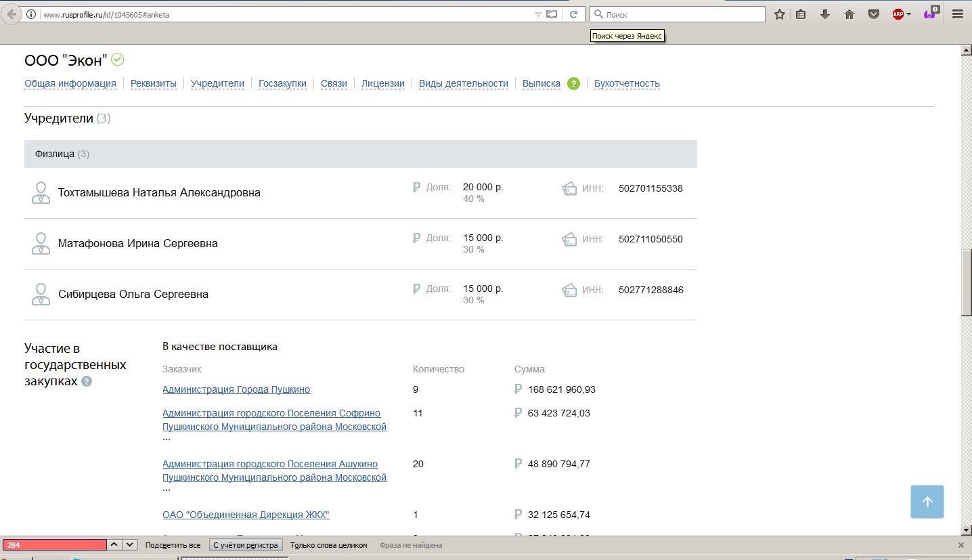Open Firefox hamburger menu
Screen dimensions: 972x560
coord(958,14)
